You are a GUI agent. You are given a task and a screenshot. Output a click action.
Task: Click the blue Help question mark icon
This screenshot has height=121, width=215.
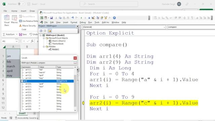(114, 18)
